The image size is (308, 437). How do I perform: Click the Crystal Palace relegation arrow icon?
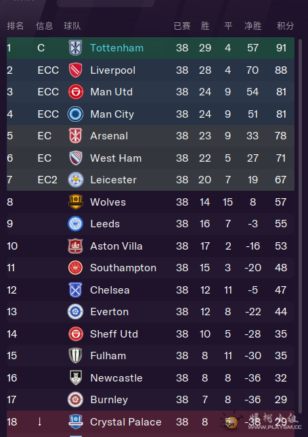[40, 421]
